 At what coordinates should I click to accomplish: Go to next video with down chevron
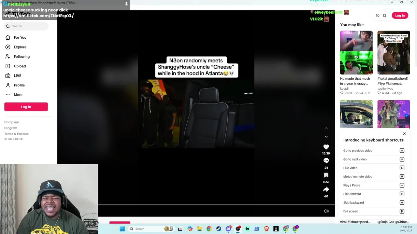click(326, 137)
